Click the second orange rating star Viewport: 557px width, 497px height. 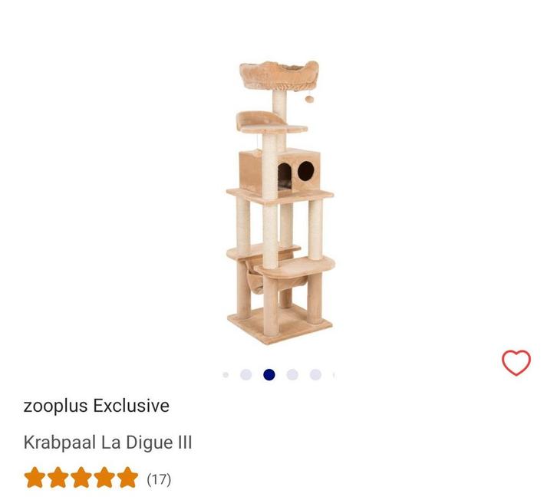(58, 478)
